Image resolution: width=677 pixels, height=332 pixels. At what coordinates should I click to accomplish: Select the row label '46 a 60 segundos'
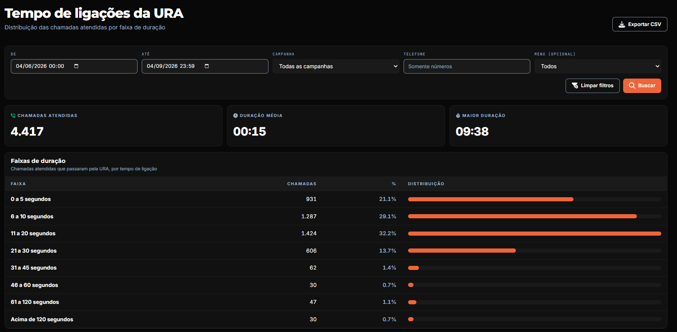pos(34,285)
